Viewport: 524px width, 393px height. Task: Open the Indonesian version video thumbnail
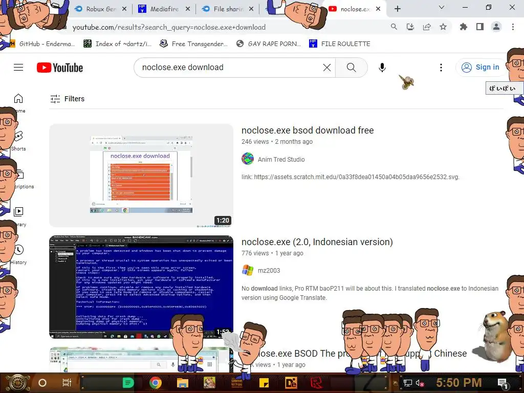141,287
